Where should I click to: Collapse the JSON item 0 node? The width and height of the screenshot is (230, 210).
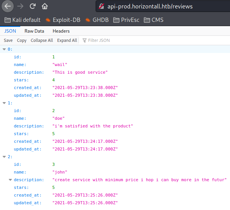pyautogui.click(x=4, y=49)
